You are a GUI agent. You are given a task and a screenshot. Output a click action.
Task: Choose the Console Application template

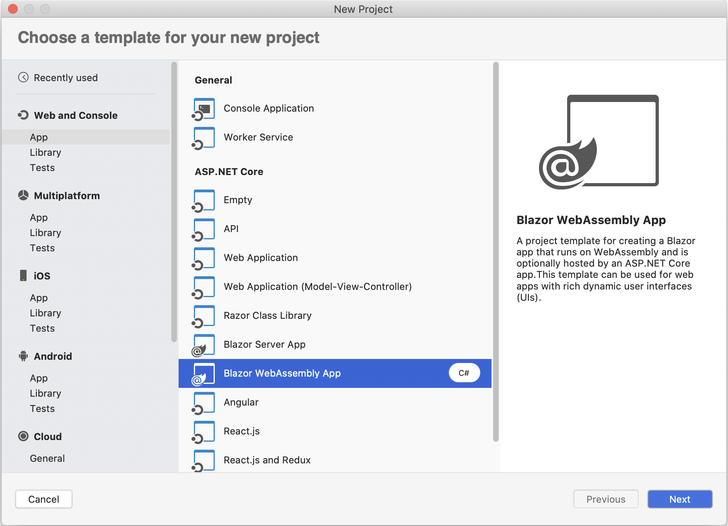pyautogui.click(x=269, y=108)
